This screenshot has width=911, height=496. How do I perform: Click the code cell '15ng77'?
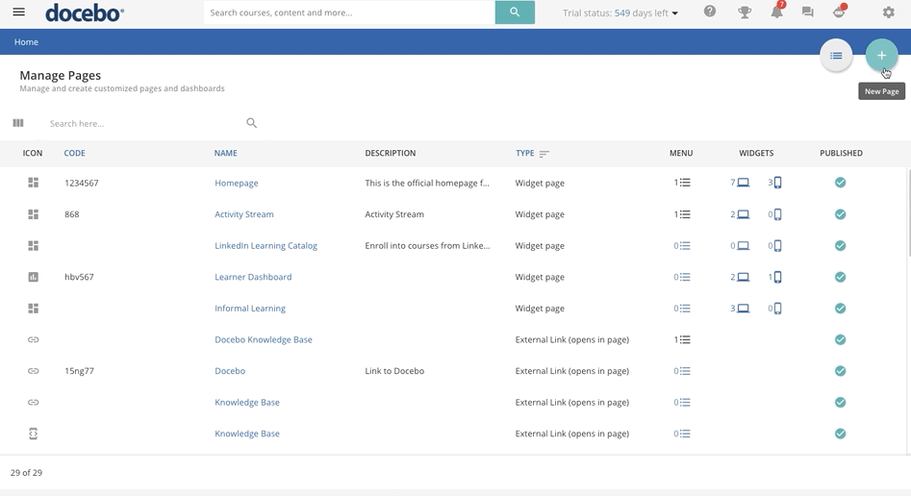coord(79,371)
